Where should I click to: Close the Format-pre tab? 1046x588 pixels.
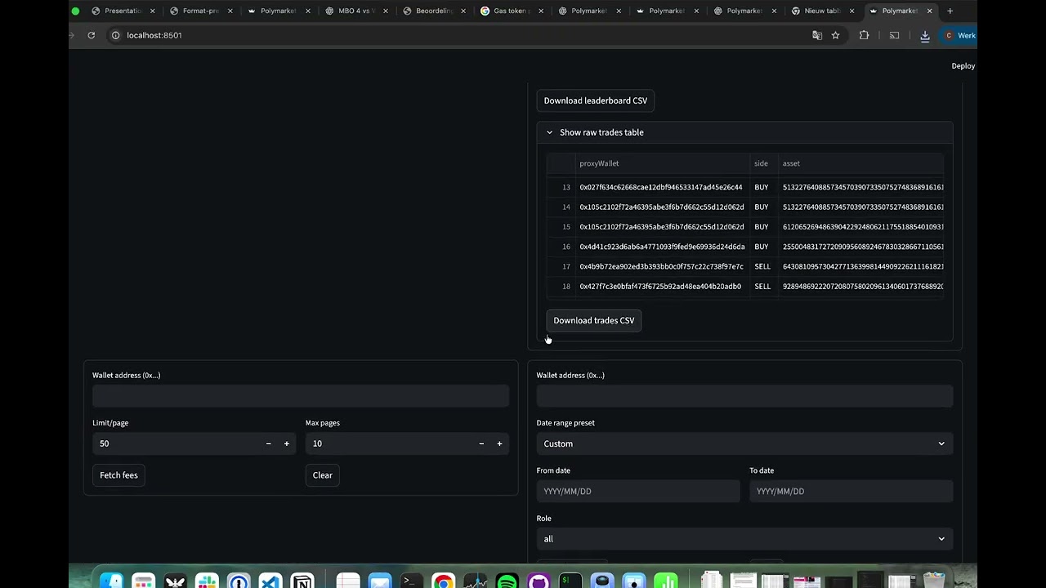click(x=230, y=11)
